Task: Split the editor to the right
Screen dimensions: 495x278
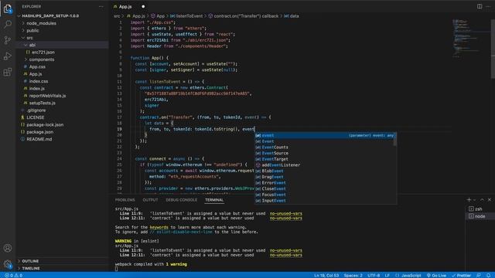Action: 480,6
